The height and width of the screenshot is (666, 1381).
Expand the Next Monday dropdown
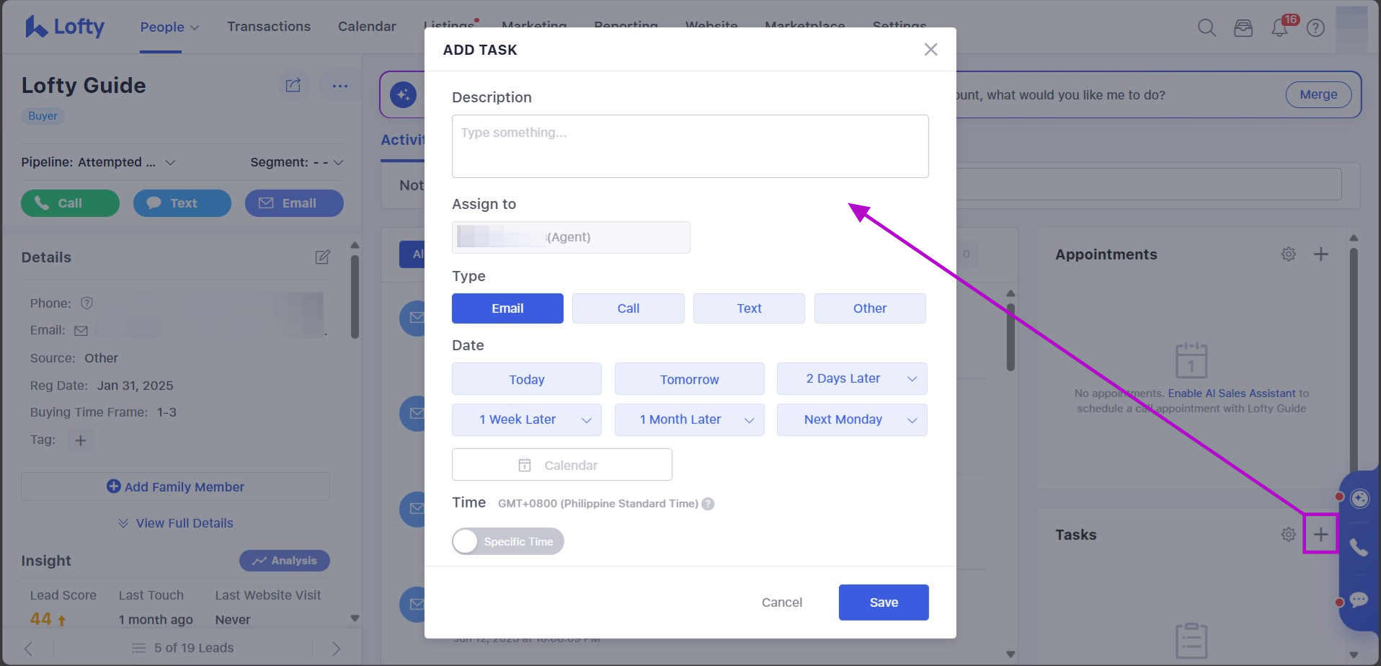coord(912,420)
